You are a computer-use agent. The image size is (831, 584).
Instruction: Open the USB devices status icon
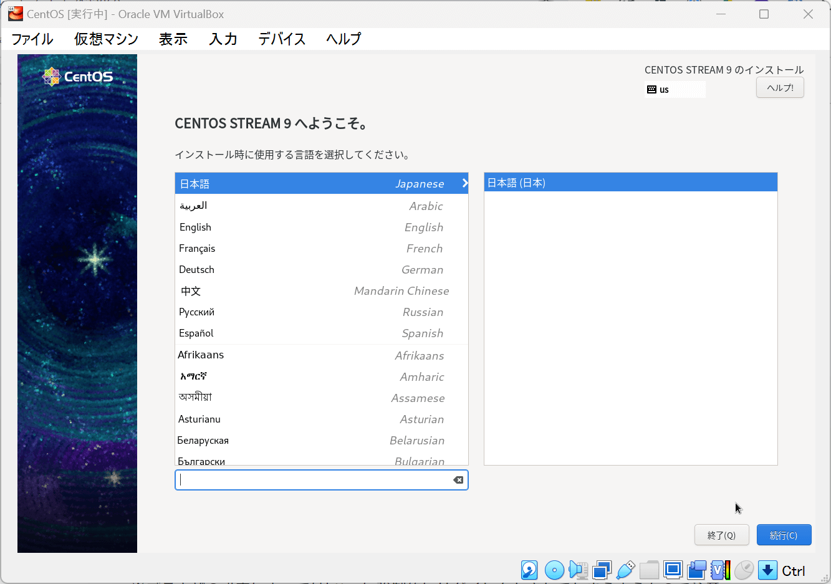(625, 570)
